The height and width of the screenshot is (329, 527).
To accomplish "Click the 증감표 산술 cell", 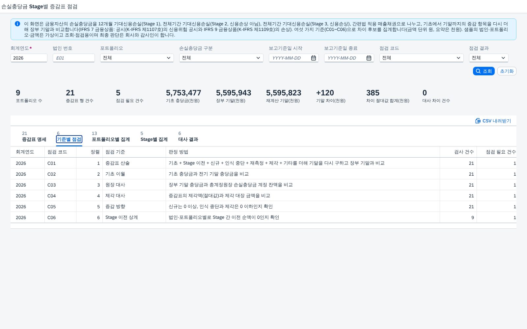I will pyautogui.click(x=134, y=163).
